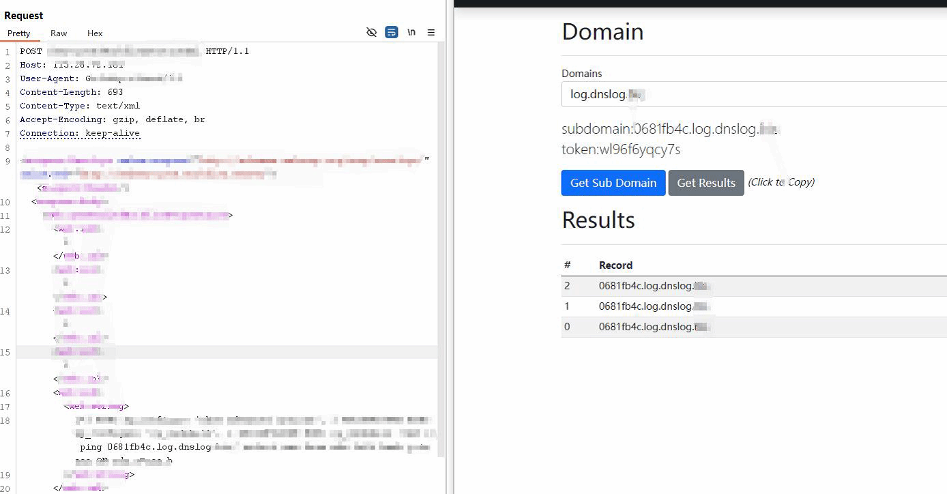Click the Content-Length: 693 header line
947x494 pixels.
click(x=72, y=92)
